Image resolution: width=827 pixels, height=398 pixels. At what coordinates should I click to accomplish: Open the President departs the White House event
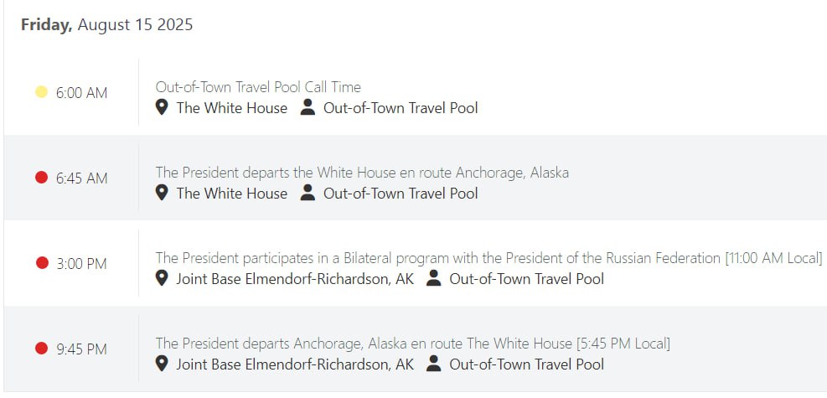pyautogui.click(x=362, y=173)
